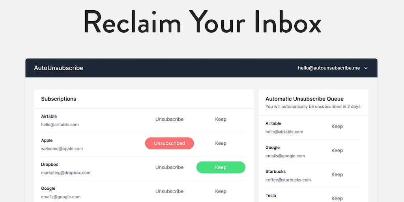
Task: Keep the Google subscription in Subscriptions list
Action: 221,191
